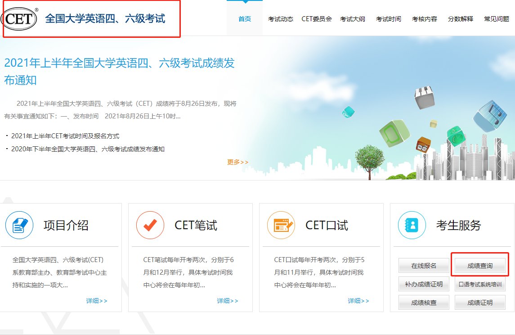Click the 项目介绍 heading
The image size is (515, 335).
[66, 225]
